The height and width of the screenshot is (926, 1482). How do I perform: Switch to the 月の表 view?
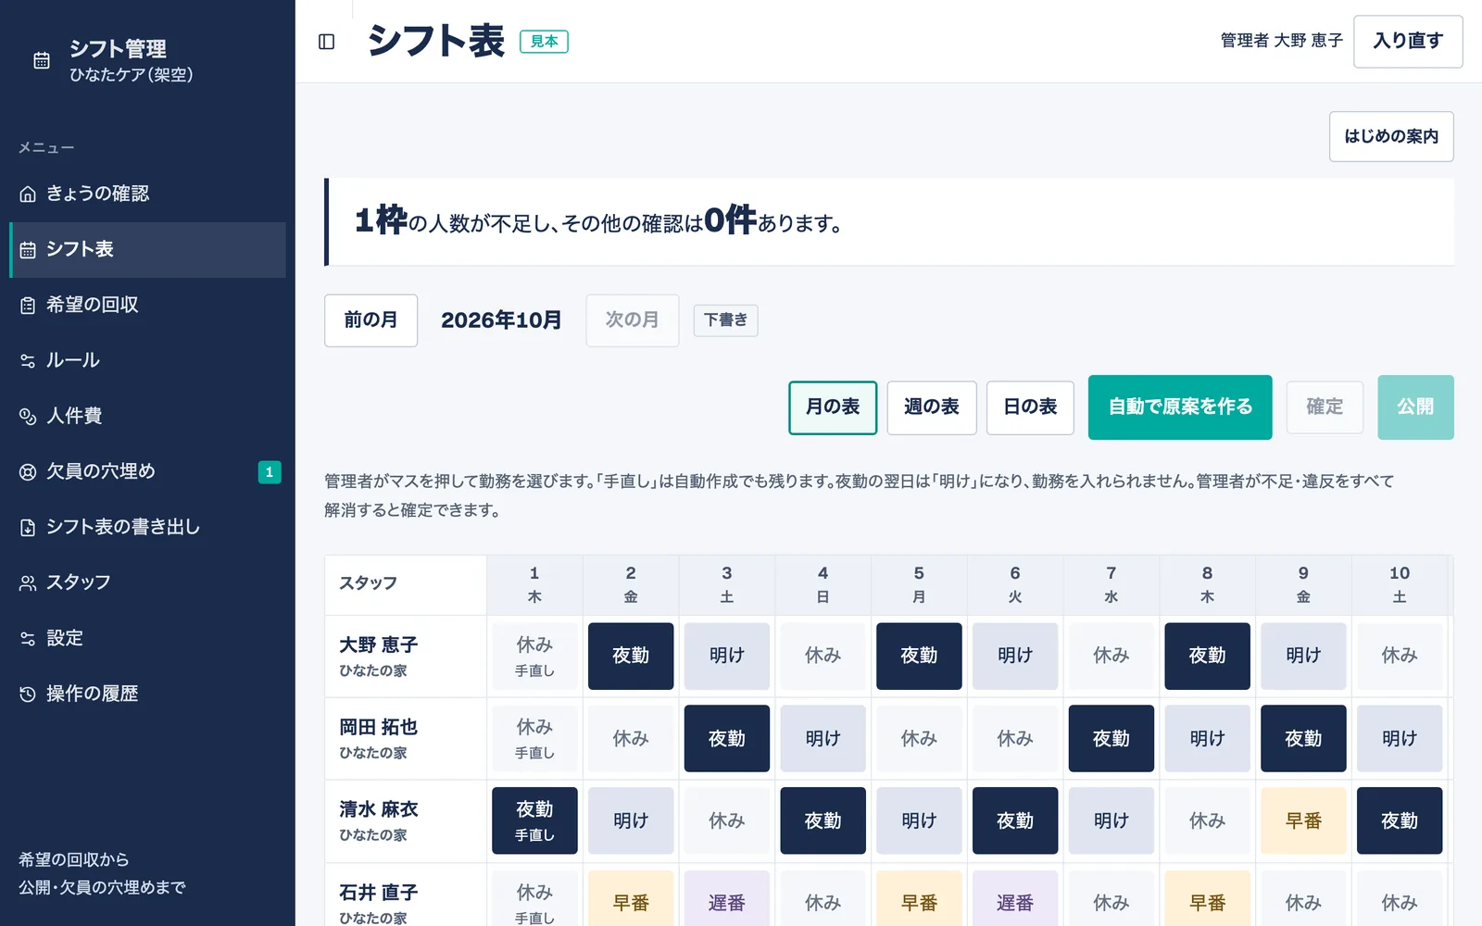(x=833, y=407)
